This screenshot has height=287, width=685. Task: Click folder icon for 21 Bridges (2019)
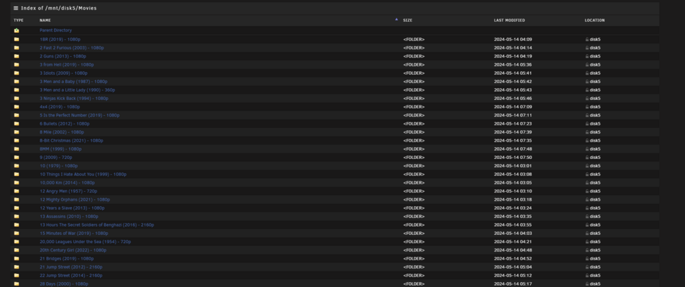pyautogui.click(x=16, y=259)
